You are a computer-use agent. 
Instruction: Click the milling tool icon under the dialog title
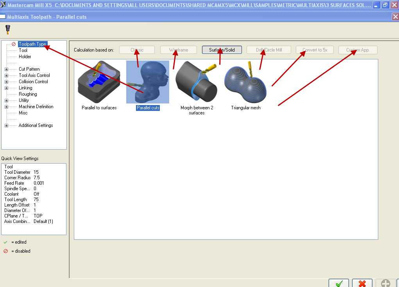point(8,30)
